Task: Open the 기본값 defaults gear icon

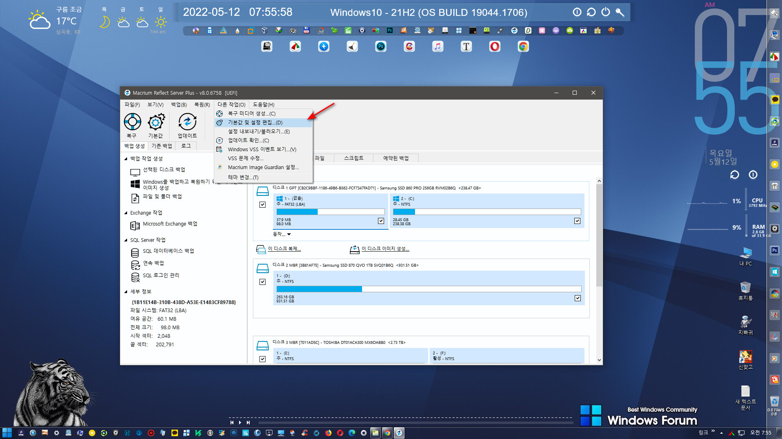Action: click(156, 122)
